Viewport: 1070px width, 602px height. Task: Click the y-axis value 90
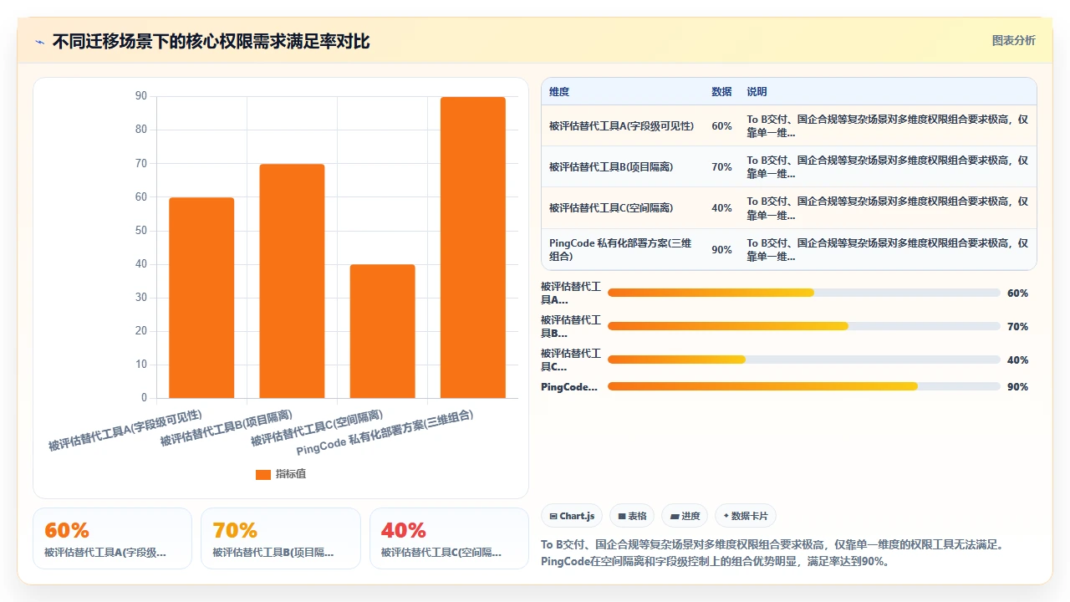point(141,96)
